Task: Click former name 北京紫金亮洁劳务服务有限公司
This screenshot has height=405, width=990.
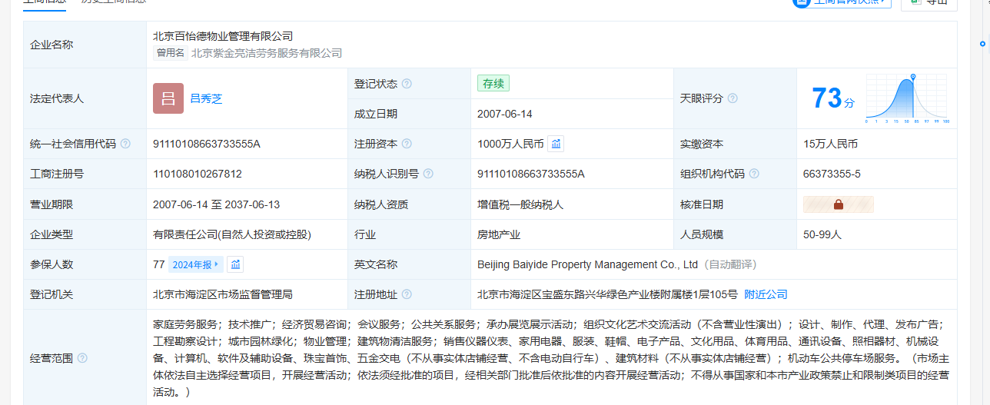Action: click(267, 53)
